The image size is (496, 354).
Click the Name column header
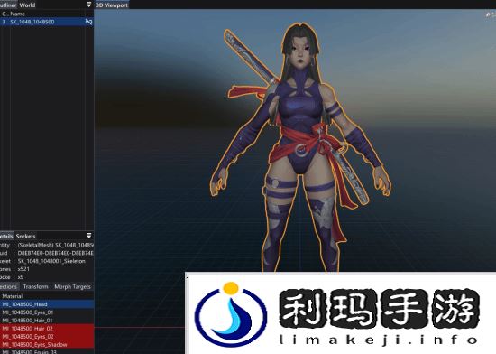click(18, 14)
